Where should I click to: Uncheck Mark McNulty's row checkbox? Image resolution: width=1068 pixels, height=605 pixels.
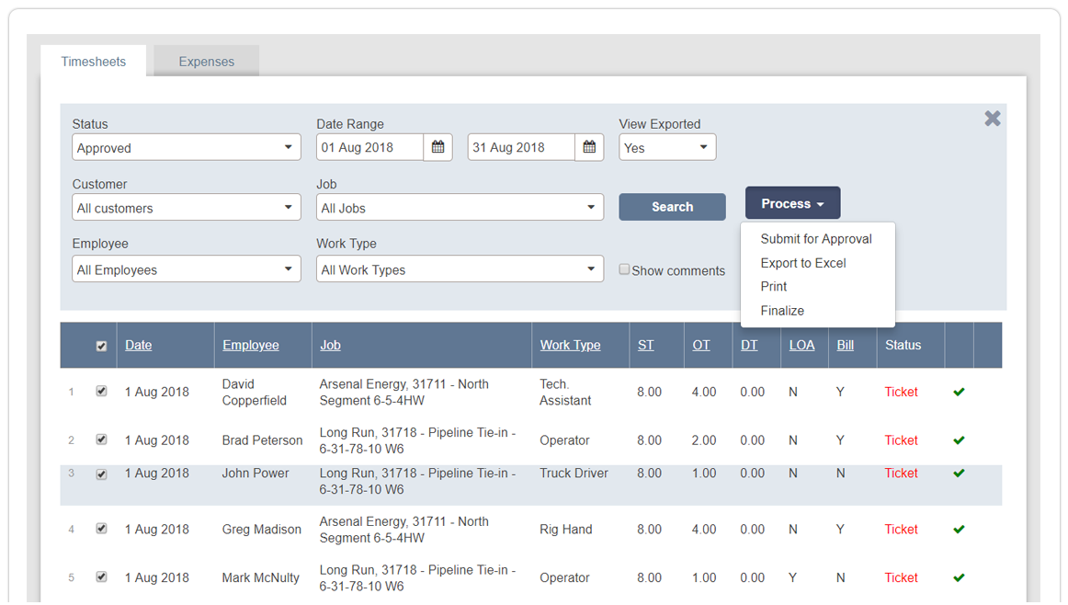pyautogui.click(x=101, y=576)
